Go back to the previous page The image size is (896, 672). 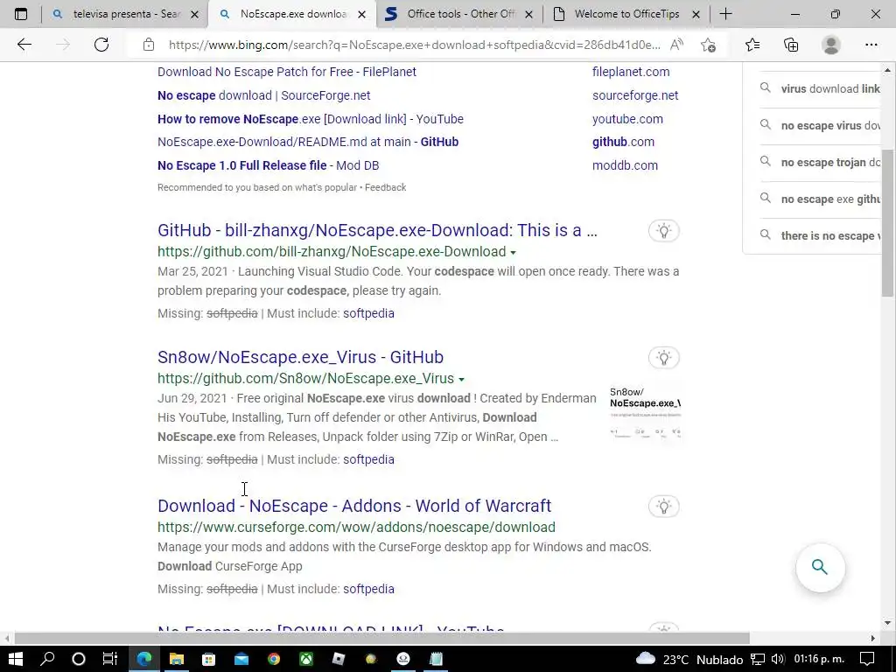pyautogui.click(x=24, y=45)
